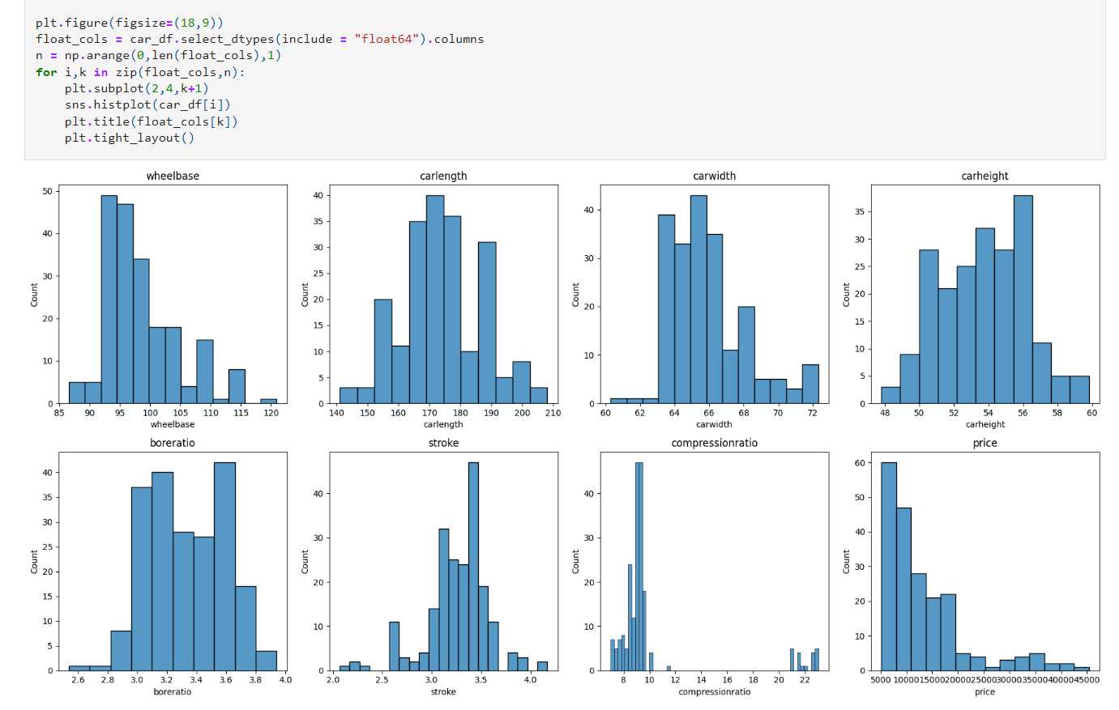Click the carwidth chart title
The image size is (1119, 710).
714,176
